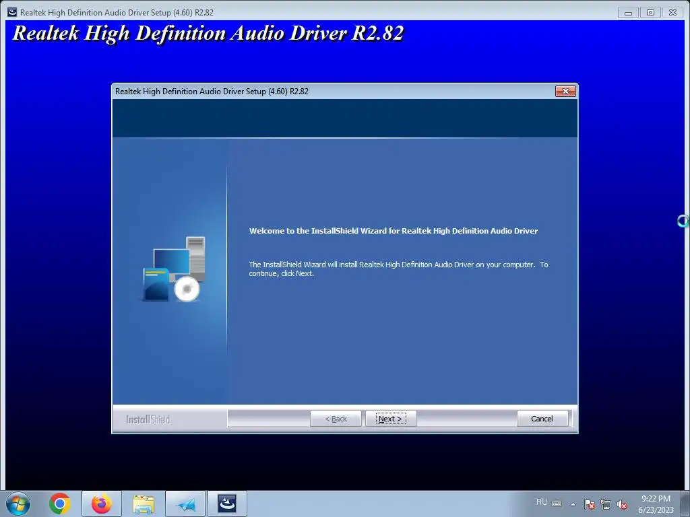Click the computer and CD installer graphic

tap(174, 269)
